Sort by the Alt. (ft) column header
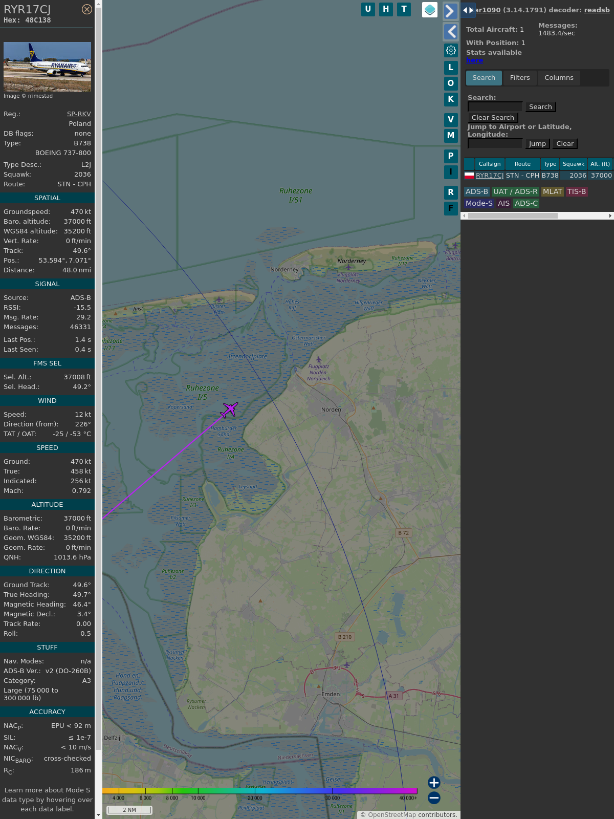 600,164
